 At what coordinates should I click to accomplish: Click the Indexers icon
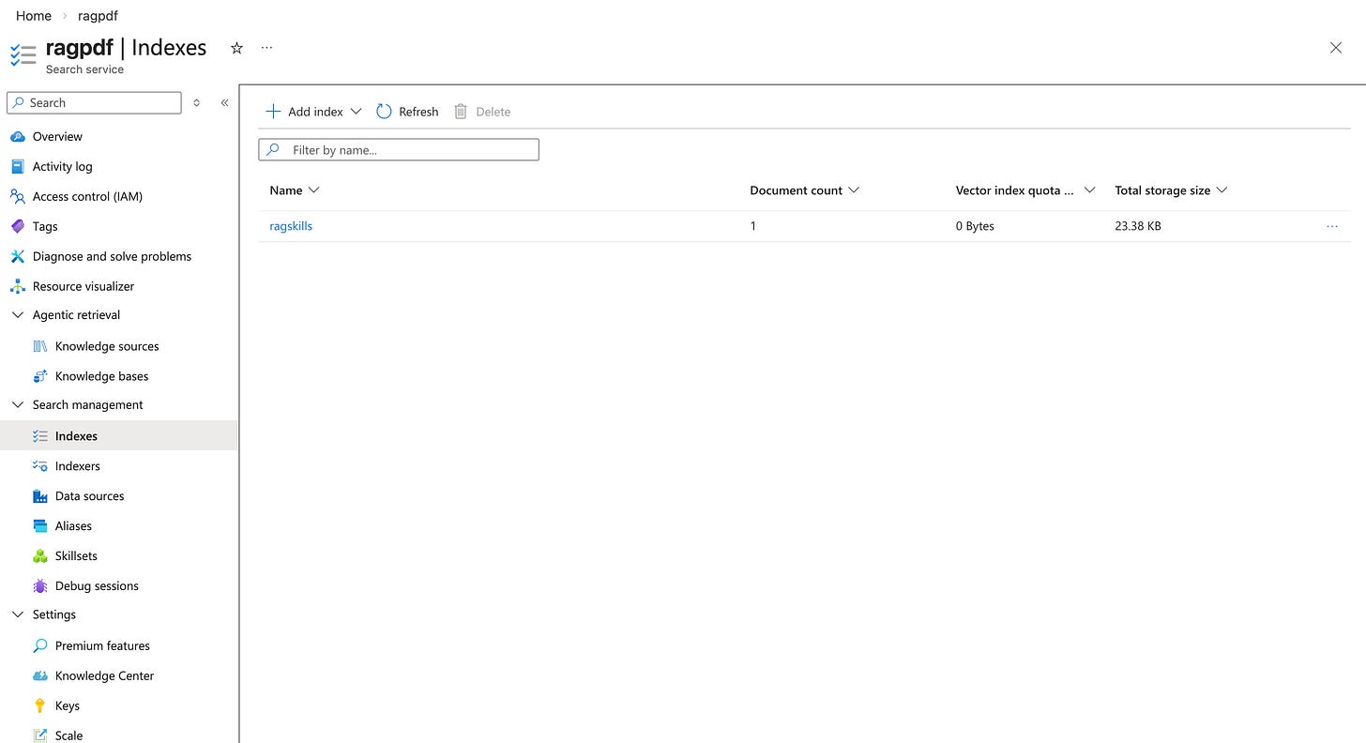(39, 466)
